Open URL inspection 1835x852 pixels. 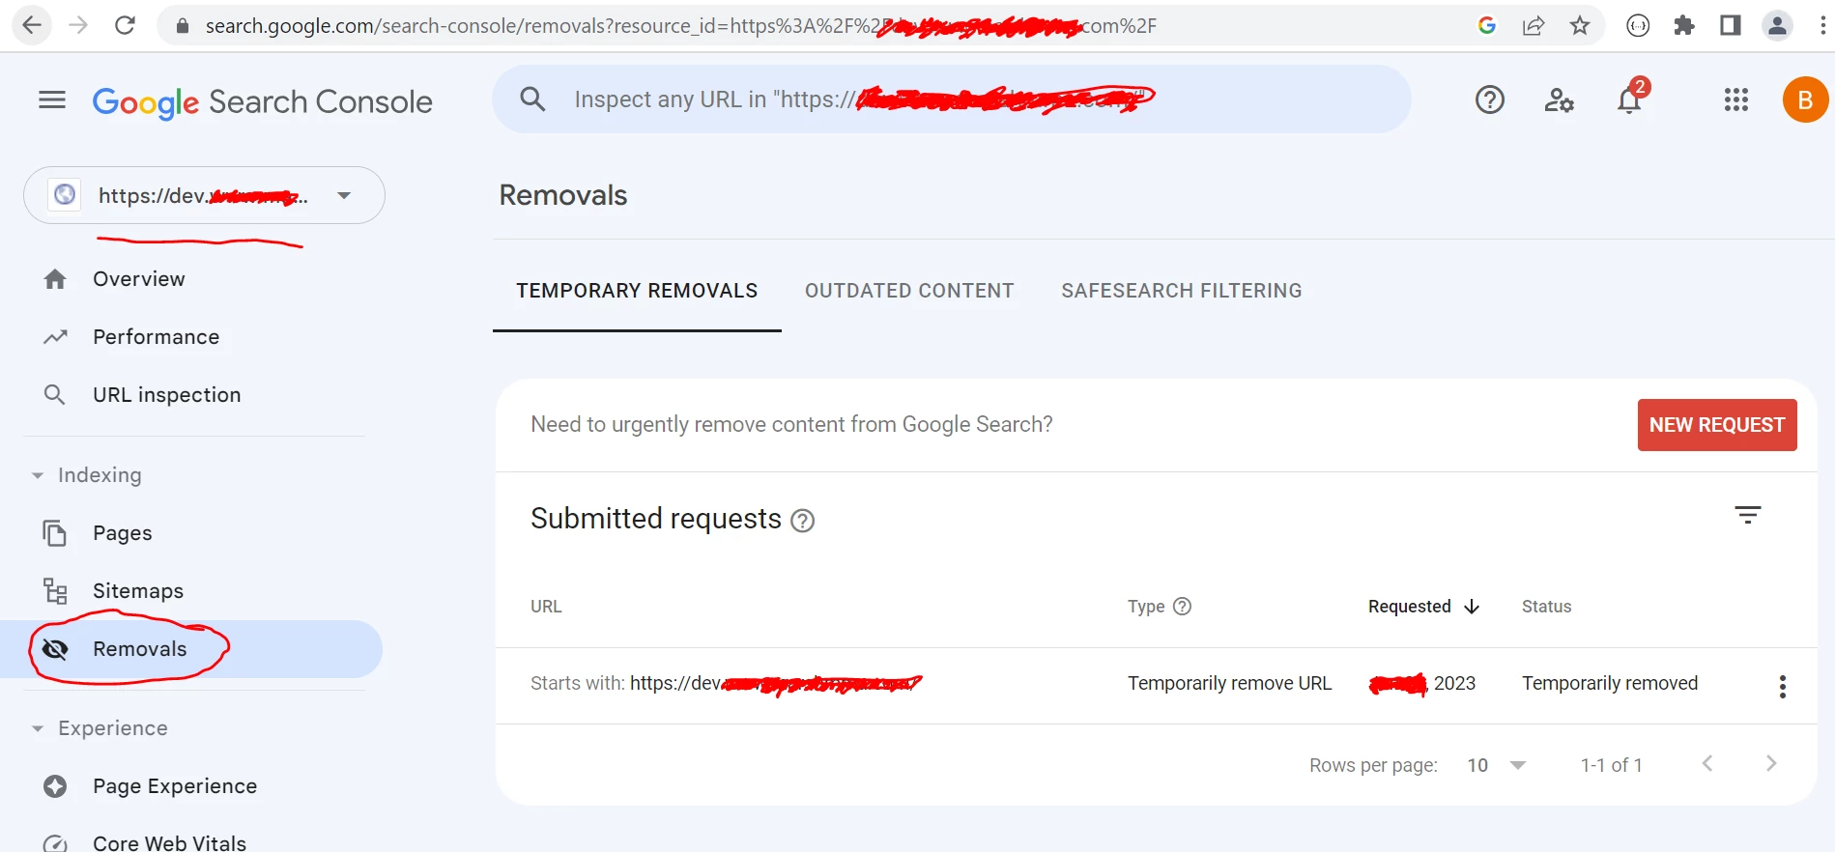(166, 395)
